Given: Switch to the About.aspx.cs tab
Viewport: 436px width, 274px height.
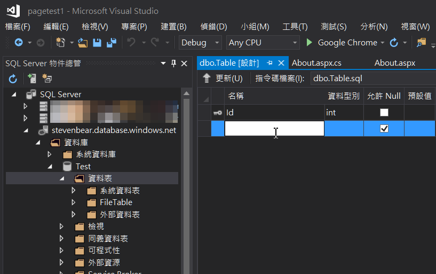Looking at the screenshot, I should (x=316, y=63).
